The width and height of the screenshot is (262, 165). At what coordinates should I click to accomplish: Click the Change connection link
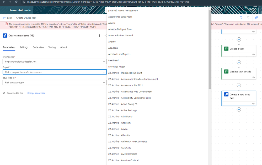(x=36, y=93)
